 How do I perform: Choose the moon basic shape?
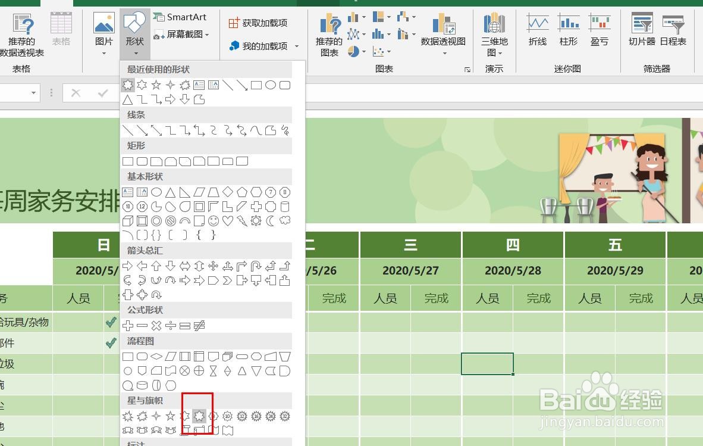(x=271, y=221)
